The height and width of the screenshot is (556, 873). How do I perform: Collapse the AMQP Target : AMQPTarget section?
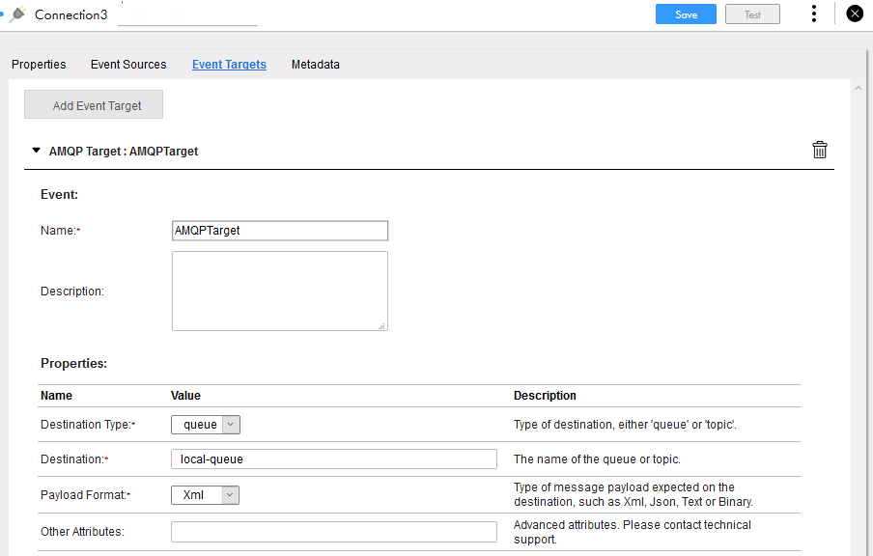(x=36, y=151)
